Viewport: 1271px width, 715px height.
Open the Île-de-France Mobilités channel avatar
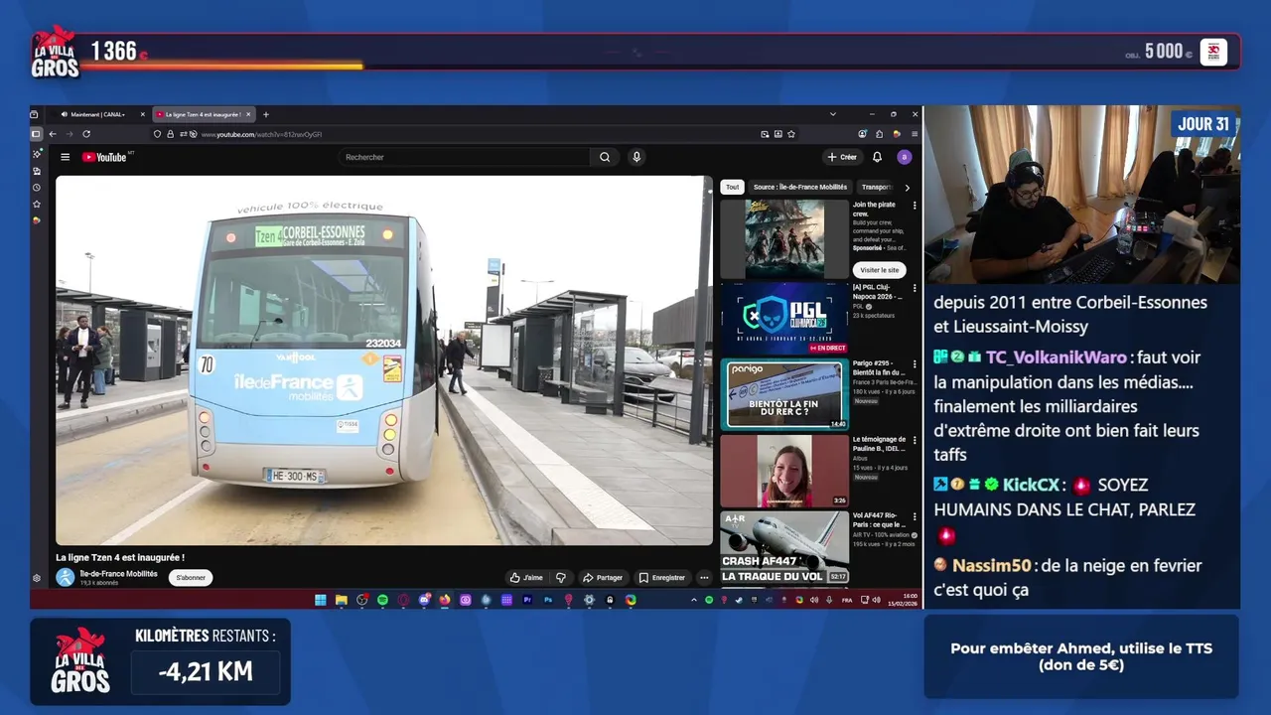(x=66, y=577)
